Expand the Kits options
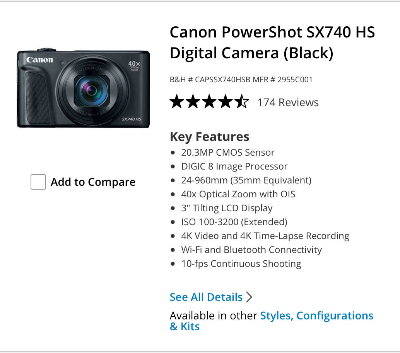Viewport: 400px width, 353px height. point(191,326)
